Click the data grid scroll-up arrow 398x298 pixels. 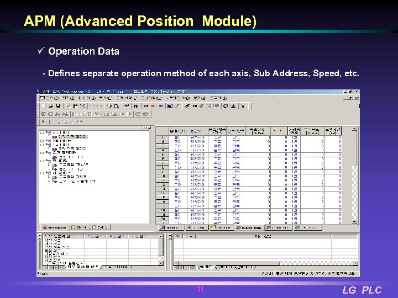(354, 129)
